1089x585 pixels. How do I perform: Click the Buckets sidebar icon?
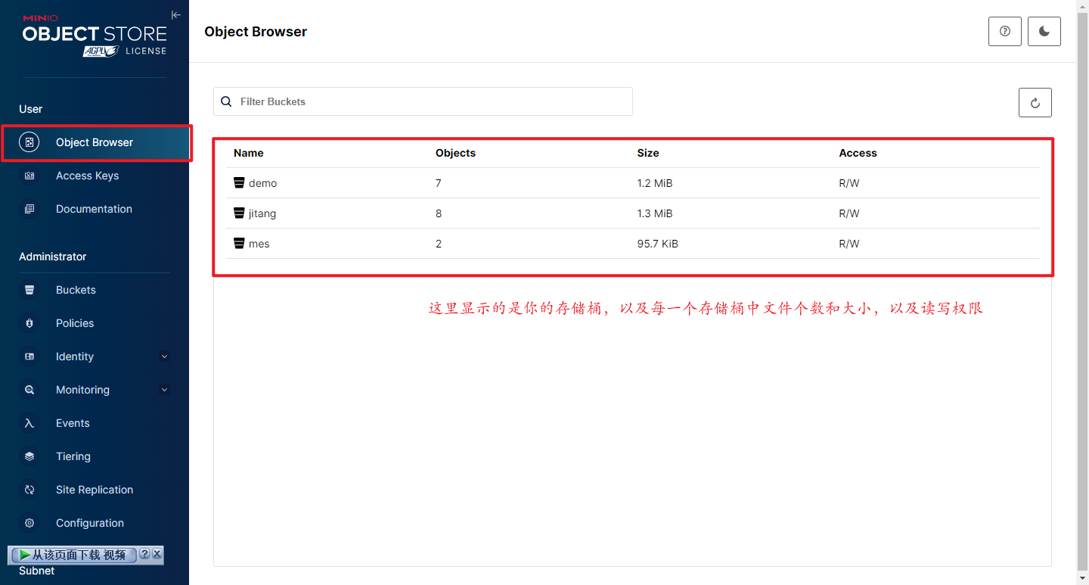coord(29,290)
